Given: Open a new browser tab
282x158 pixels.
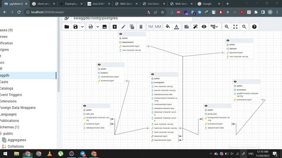Looking at the screenshot, I should coord(227,4).
